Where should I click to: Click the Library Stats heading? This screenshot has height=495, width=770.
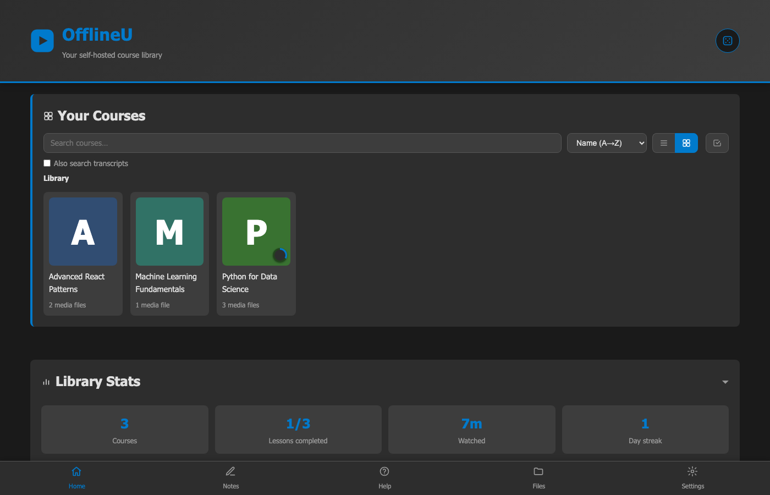[98, 382]
